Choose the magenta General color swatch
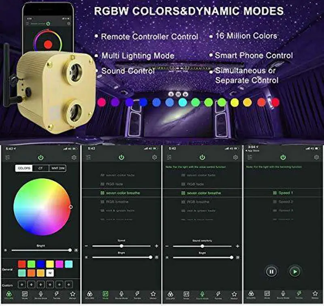 59,264
